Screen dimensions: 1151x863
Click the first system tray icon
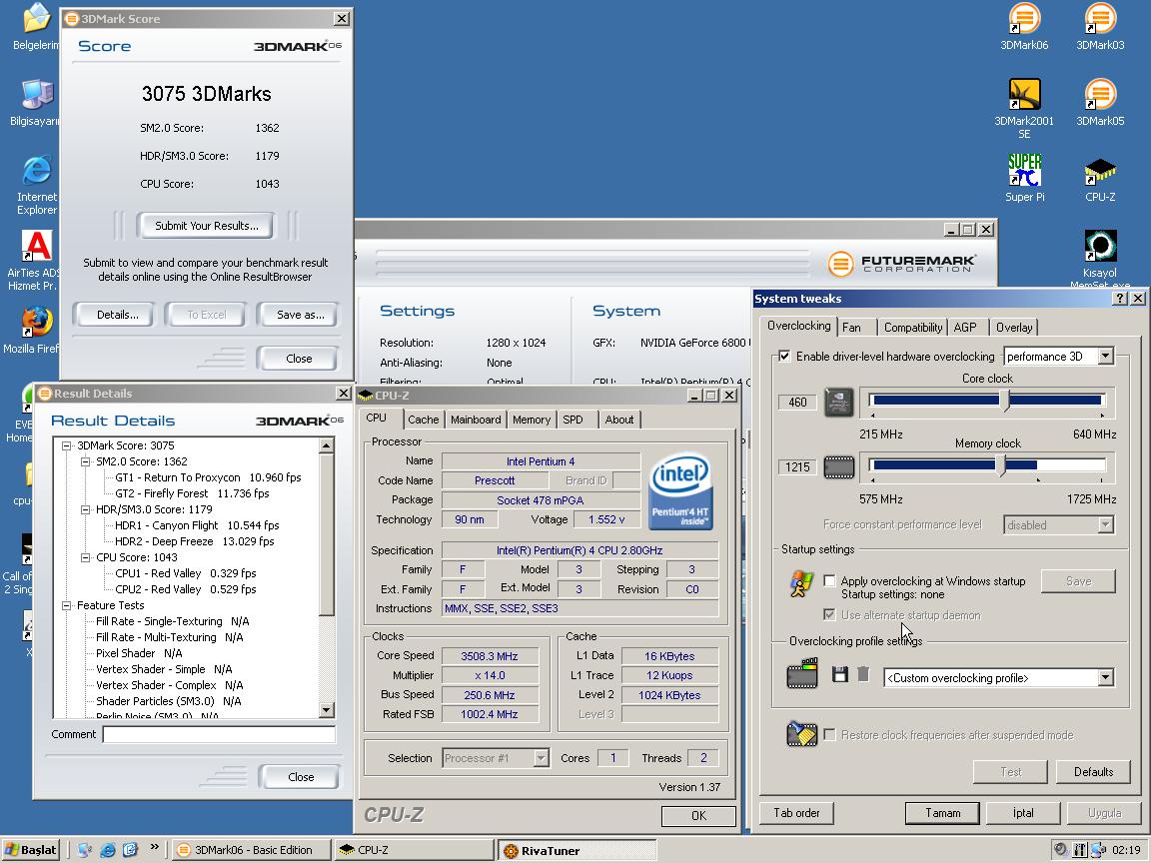pyautogui.click(x=1060, y=850)
